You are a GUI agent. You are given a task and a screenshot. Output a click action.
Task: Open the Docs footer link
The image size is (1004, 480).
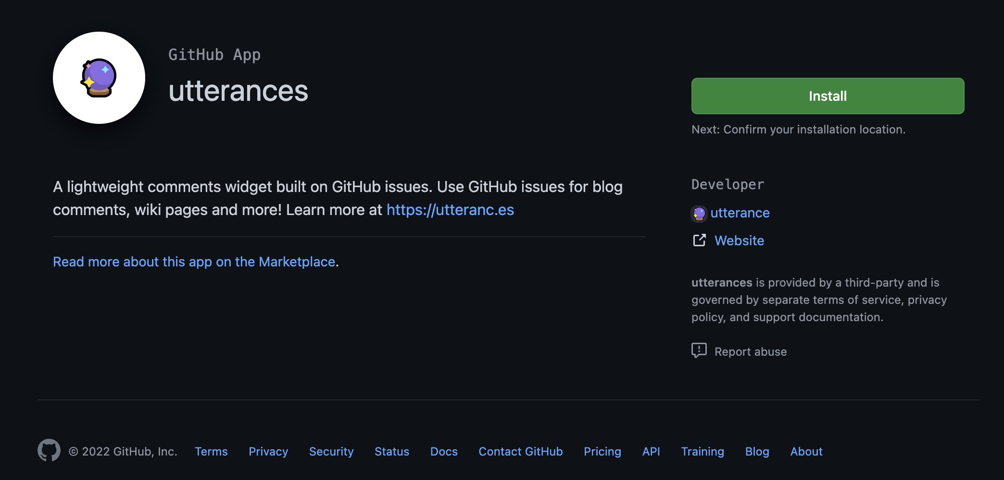tap(444, 452)
